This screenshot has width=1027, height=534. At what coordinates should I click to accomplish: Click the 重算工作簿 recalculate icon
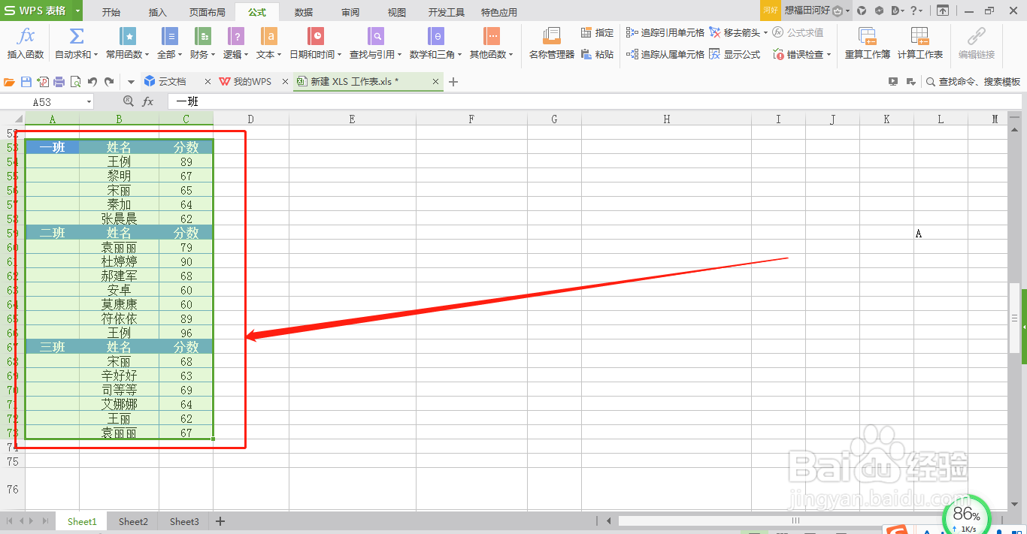coord(867,37)
